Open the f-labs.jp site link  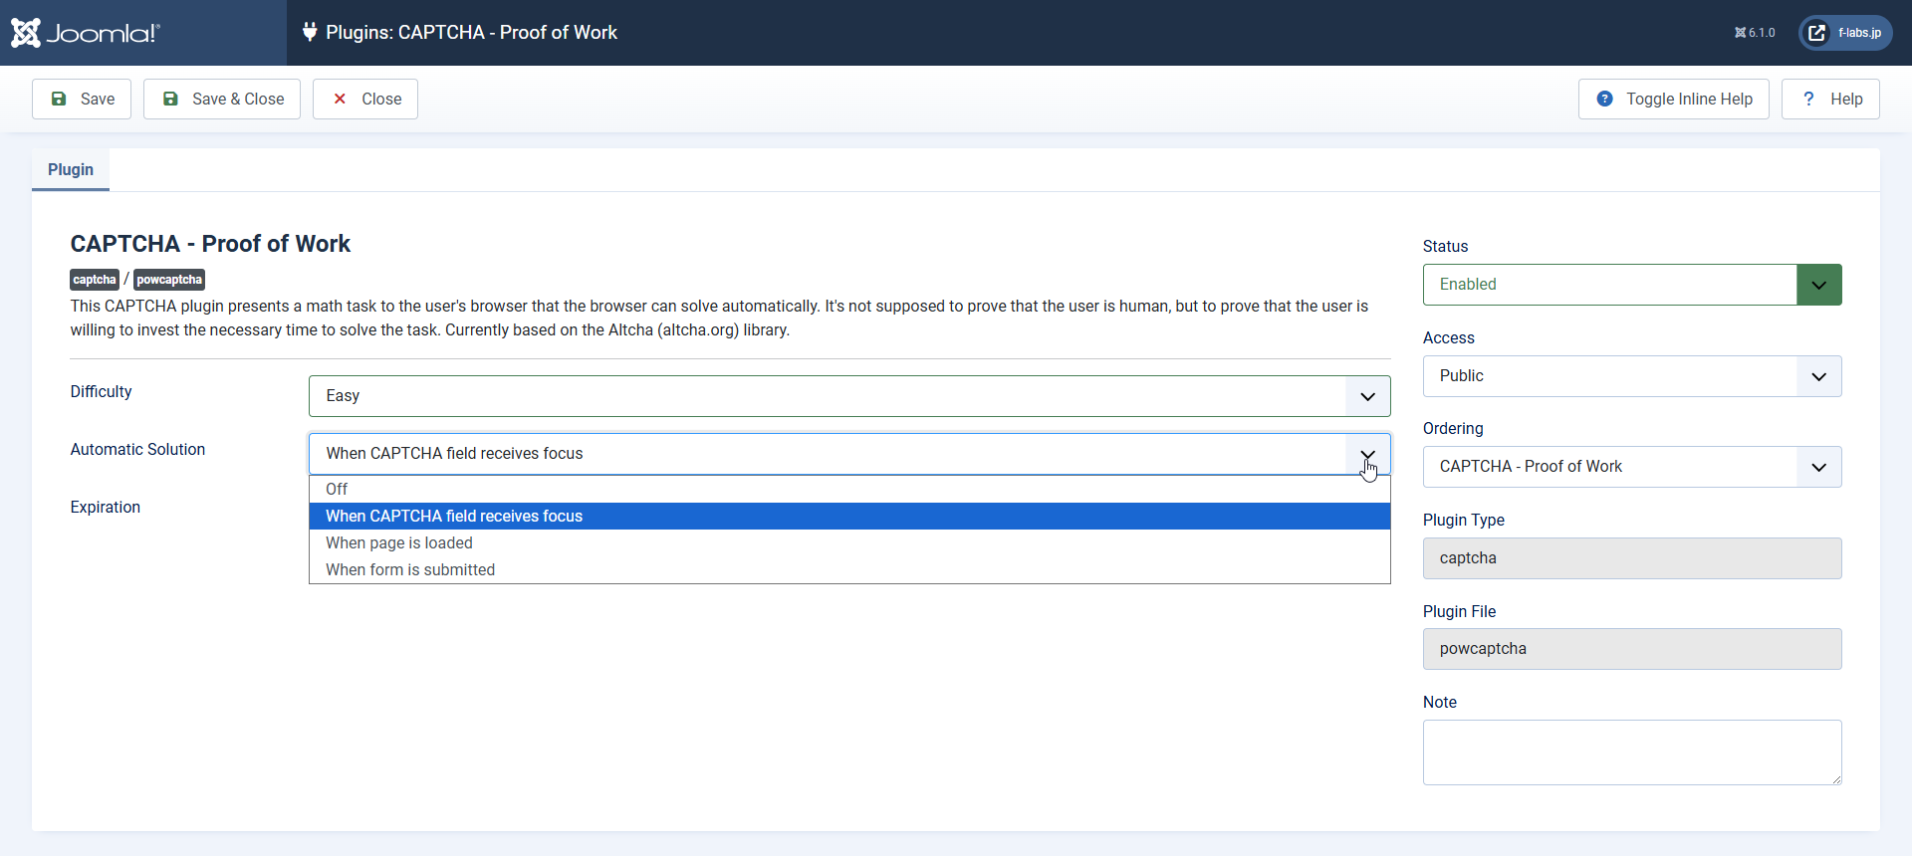tap(1845, 33)
